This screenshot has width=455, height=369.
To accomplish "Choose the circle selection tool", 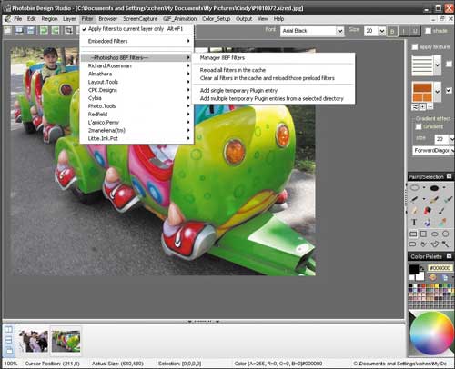I will click(x=445, y=234).
